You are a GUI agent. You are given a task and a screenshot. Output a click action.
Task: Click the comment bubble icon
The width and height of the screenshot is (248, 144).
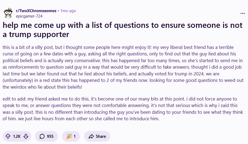[x=42, y=136]
